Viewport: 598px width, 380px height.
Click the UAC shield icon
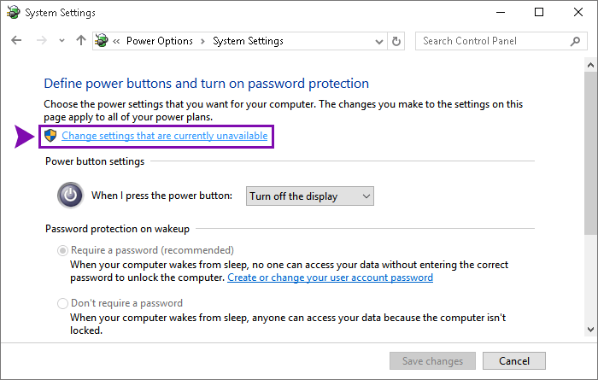tap(50, 135)
